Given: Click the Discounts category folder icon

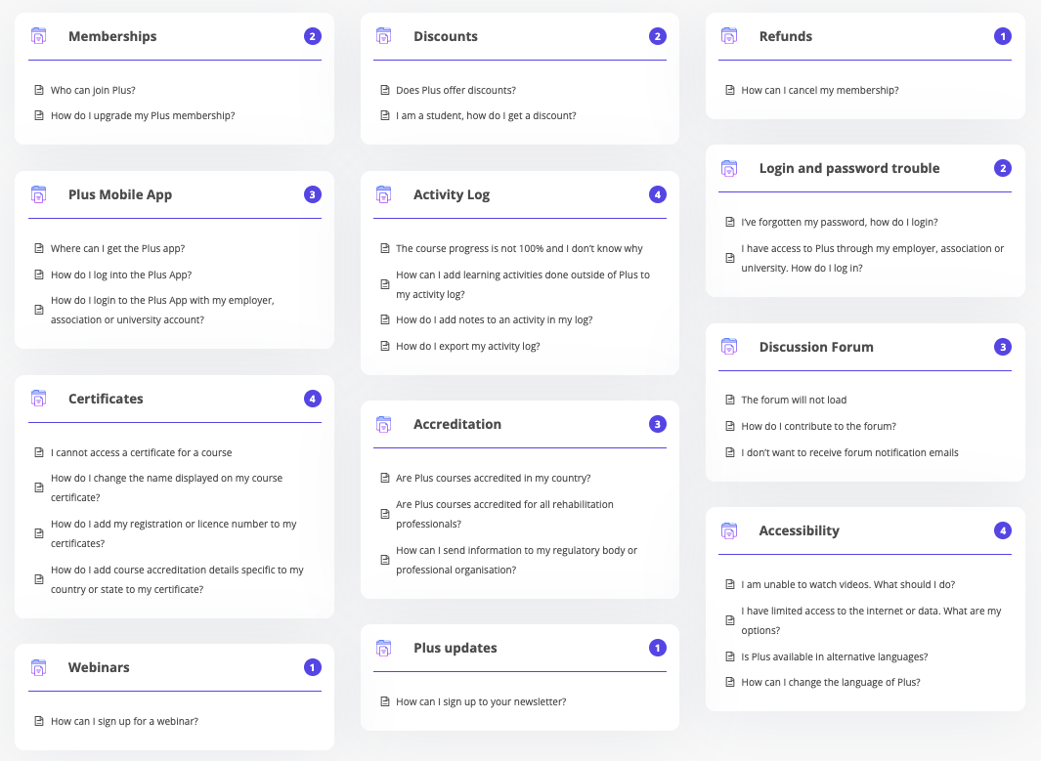Looking at the screenshot, I should [x=384, y=36].
